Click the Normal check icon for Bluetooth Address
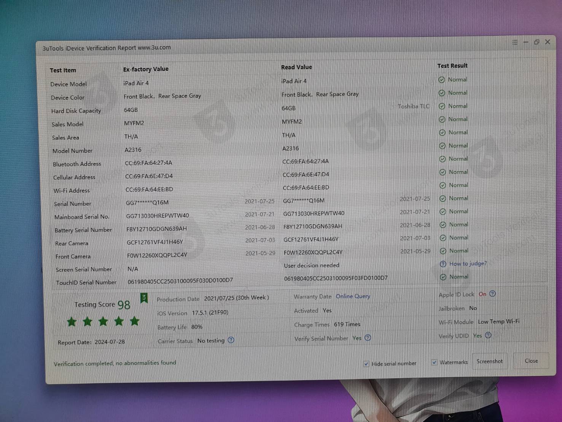 pos(442,159)
